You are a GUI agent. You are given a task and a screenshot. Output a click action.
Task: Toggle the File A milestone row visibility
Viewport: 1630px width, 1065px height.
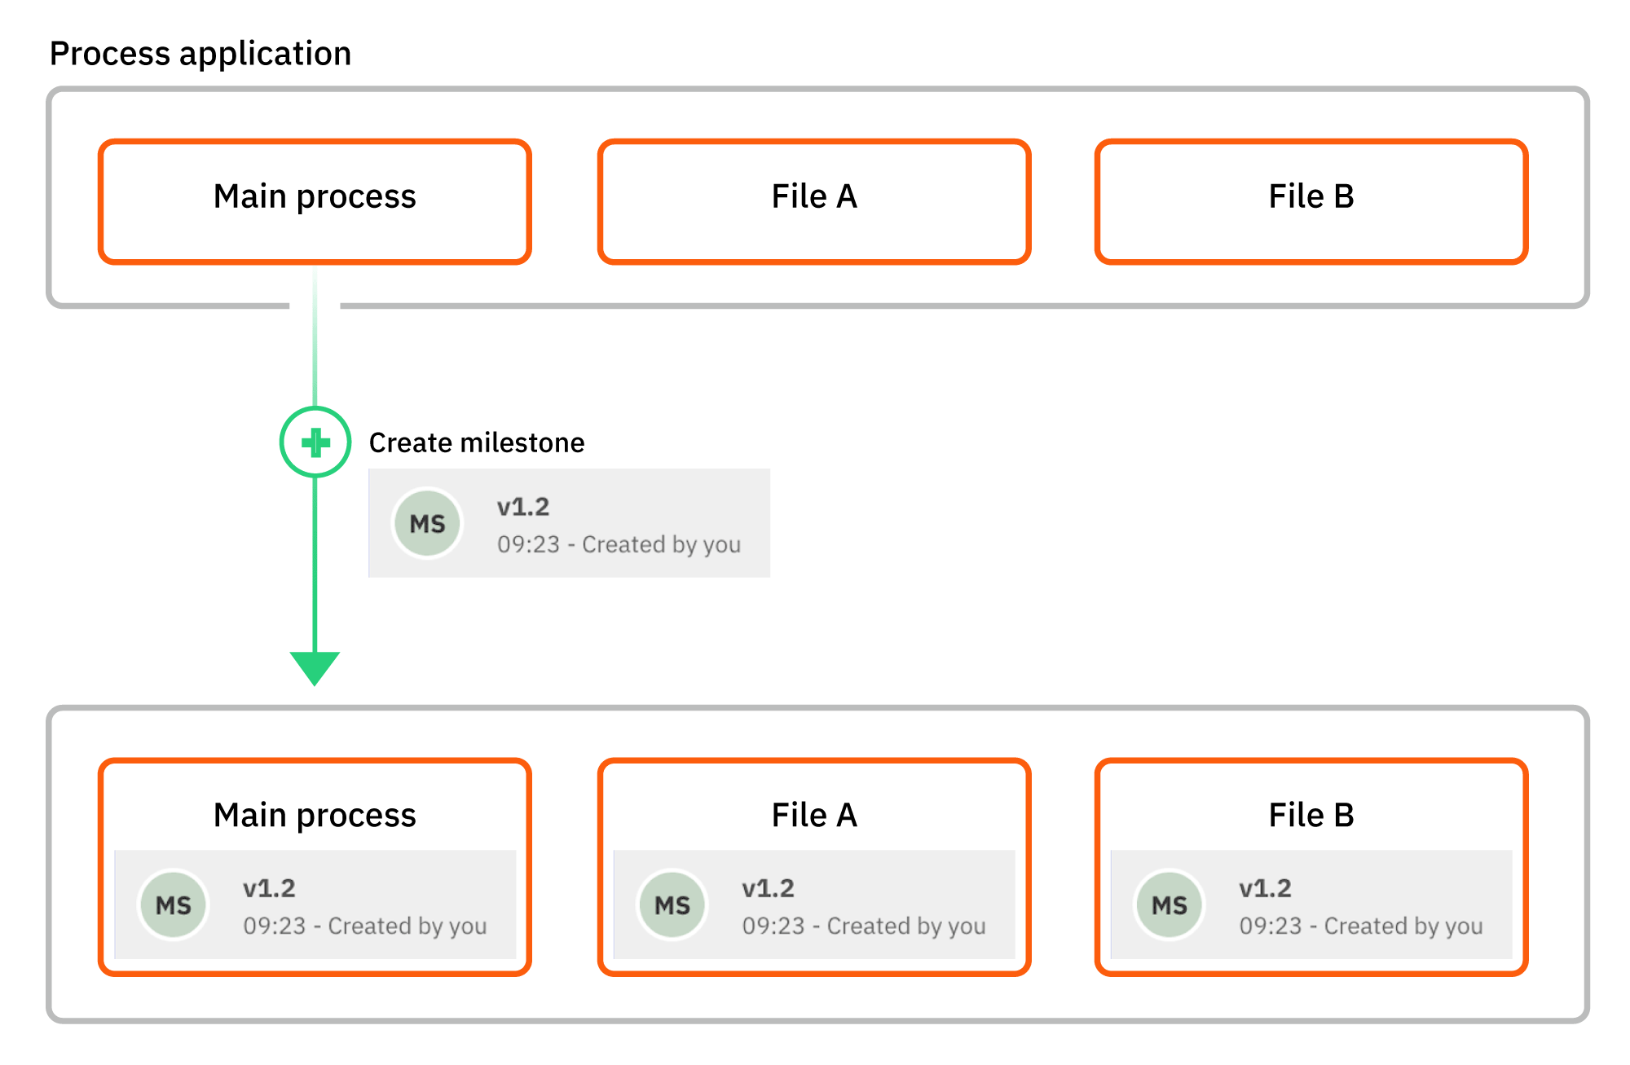[x=814, y=904]
